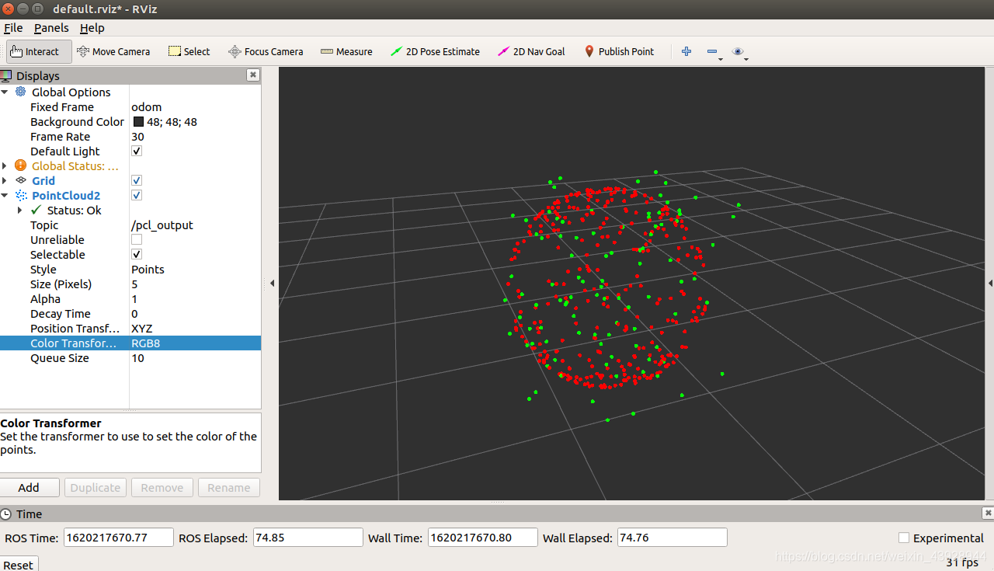Click the Global Options gear icon
This screenshot has width=994, height=571.
click(21, 92)
